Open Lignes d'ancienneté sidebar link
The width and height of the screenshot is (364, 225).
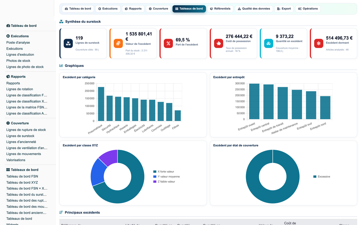21,142
